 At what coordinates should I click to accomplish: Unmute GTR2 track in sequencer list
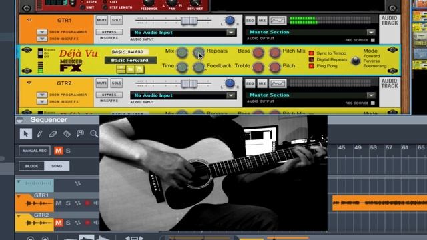pyautogui.click(x=59, y=223)
